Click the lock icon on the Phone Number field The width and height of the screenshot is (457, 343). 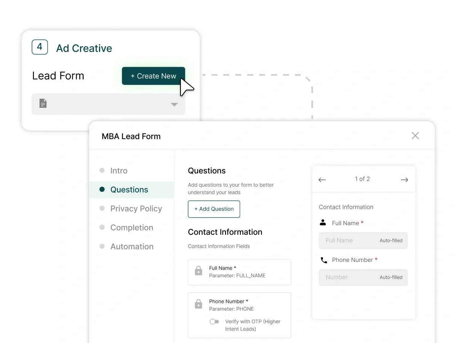(x=198, y=304)
